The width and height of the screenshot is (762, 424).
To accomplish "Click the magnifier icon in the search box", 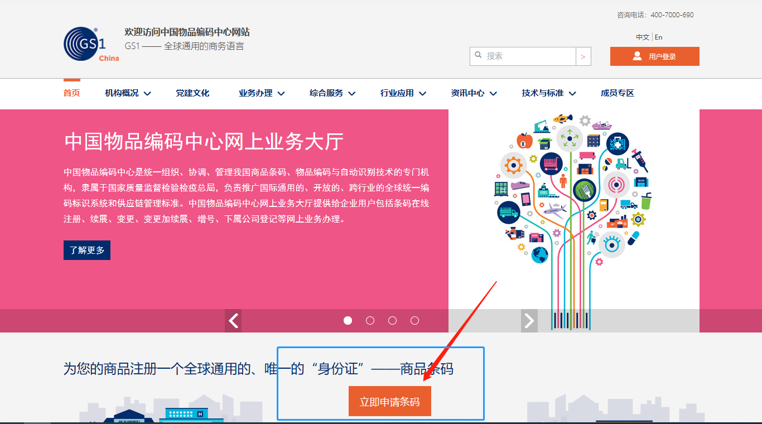I will point(479,55).
